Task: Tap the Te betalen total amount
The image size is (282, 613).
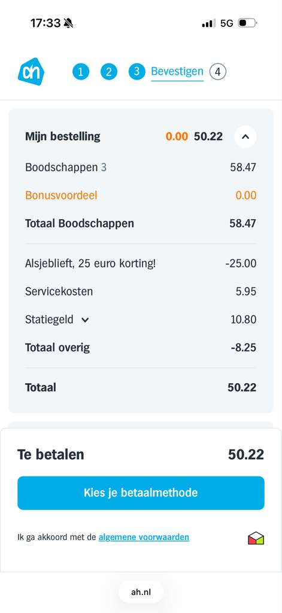Action: click(246, 454)
